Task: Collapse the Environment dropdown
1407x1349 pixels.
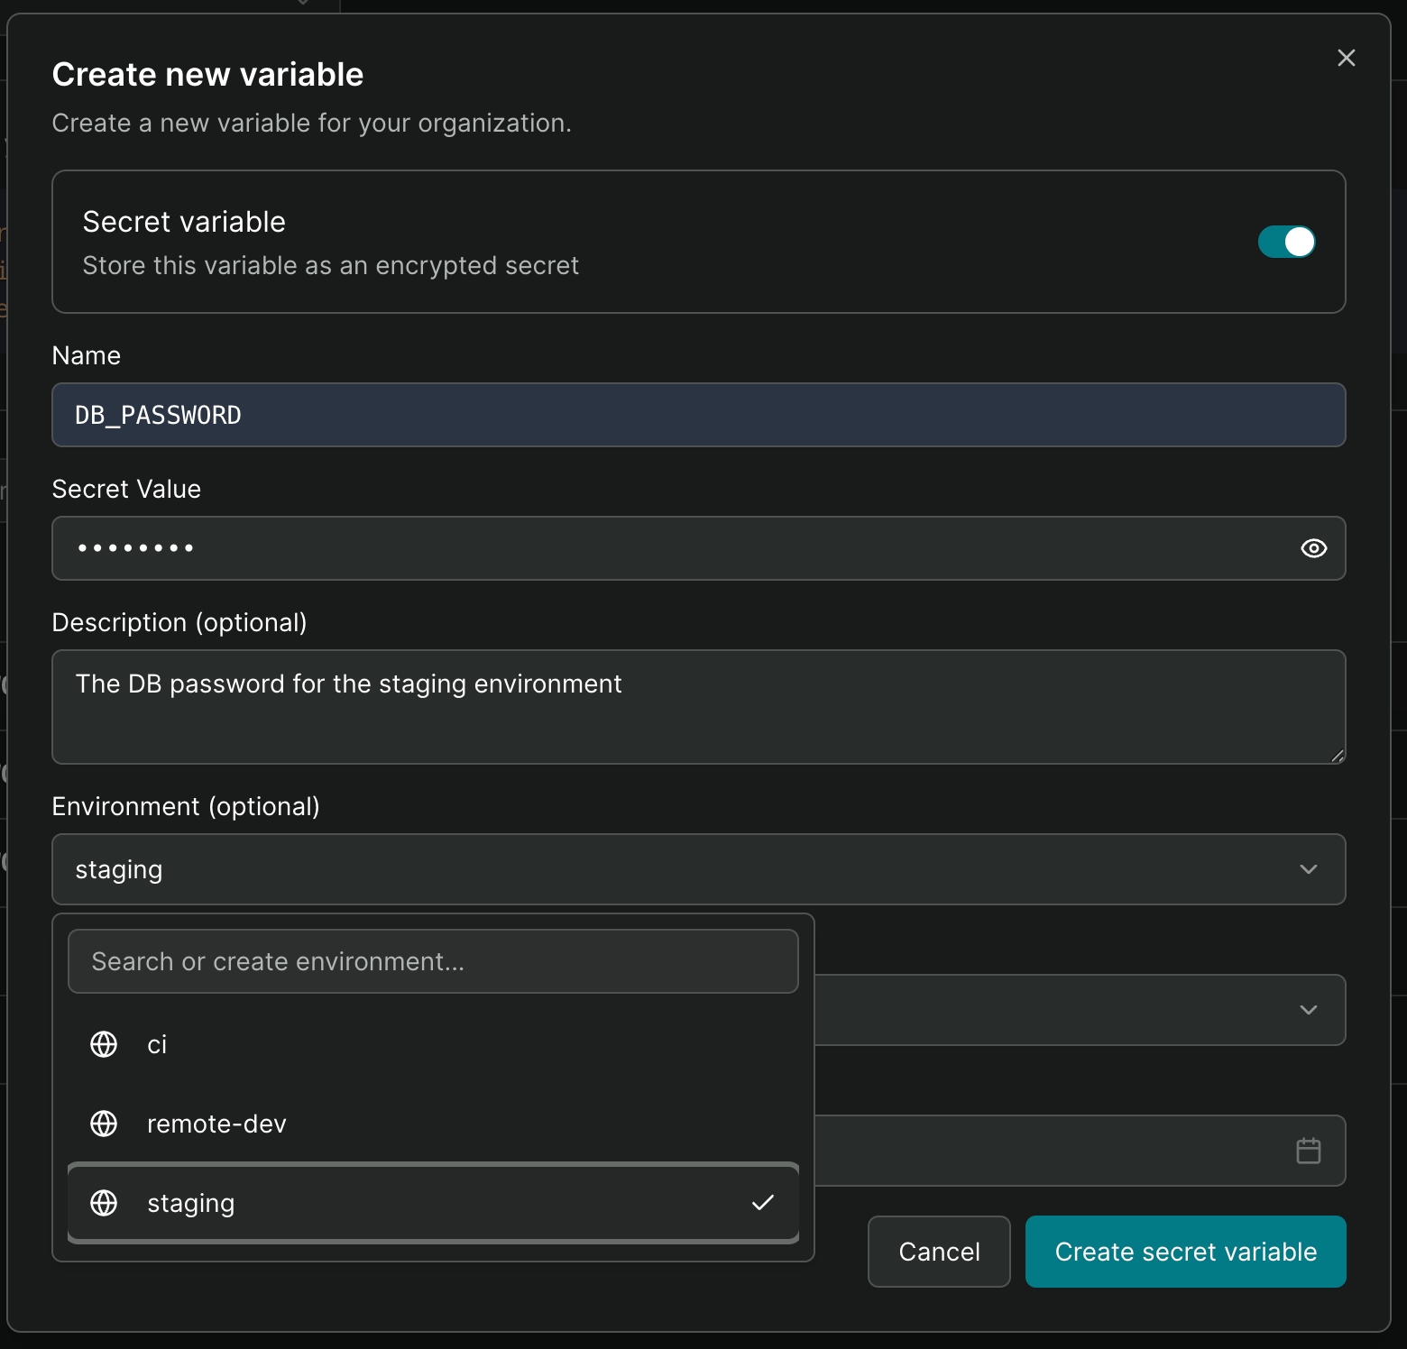Action: [1309, 869]
